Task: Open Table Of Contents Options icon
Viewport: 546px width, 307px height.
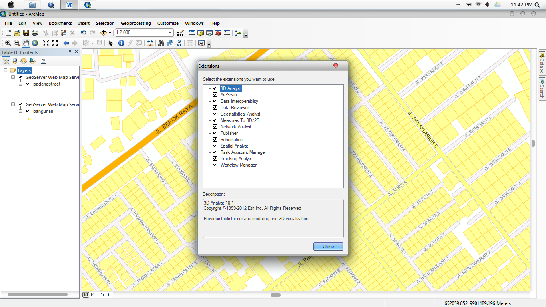Action: (44, 61)
